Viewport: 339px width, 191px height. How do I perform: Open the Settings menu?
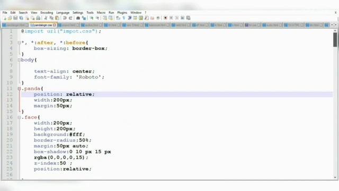point(78,13)
